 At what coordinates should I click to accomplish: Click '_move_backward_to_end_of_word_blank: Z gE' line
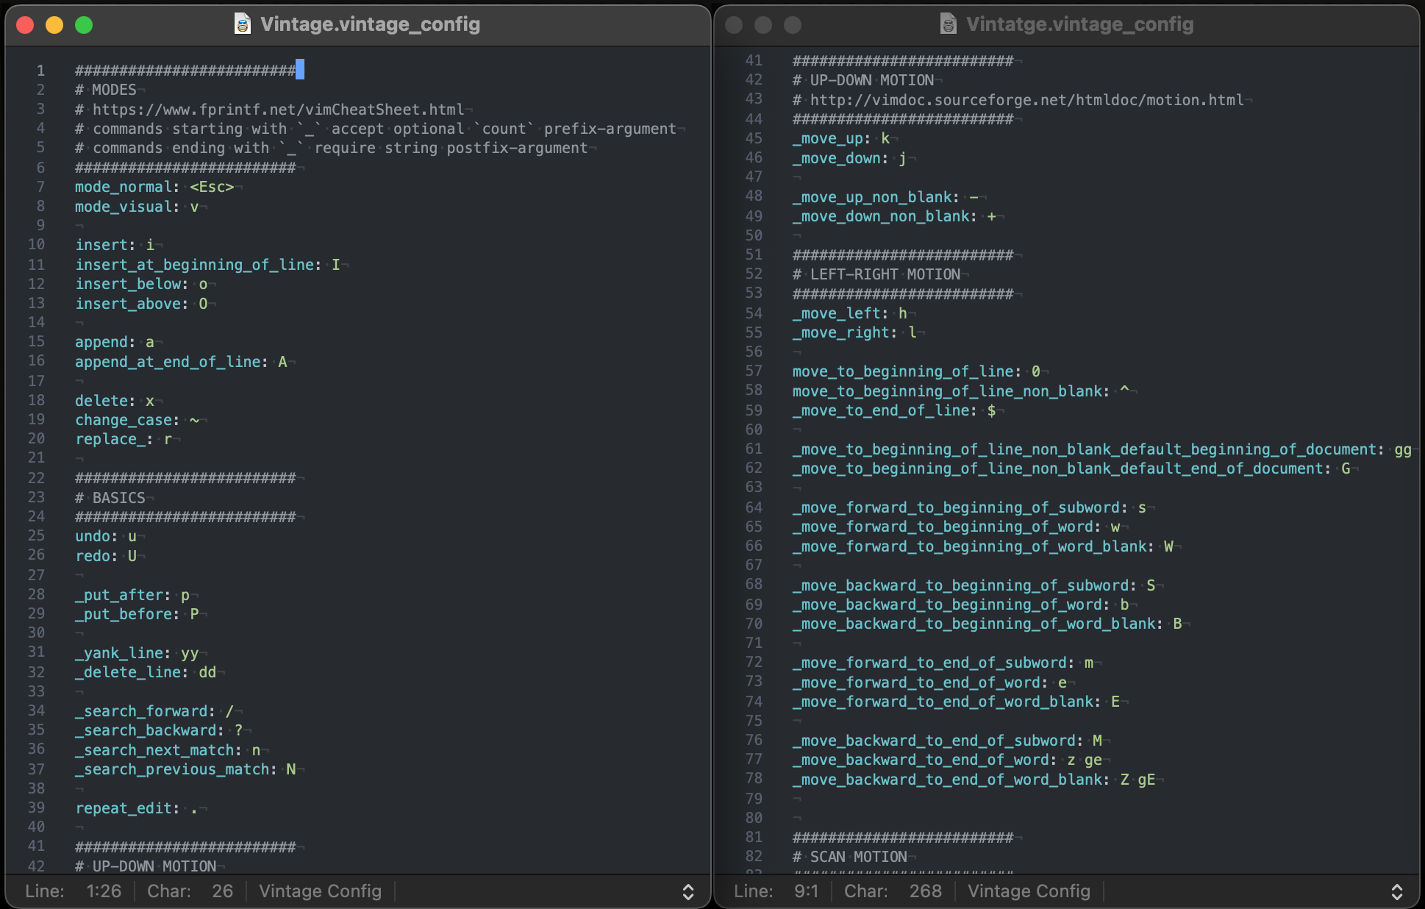tap(974, 780)
